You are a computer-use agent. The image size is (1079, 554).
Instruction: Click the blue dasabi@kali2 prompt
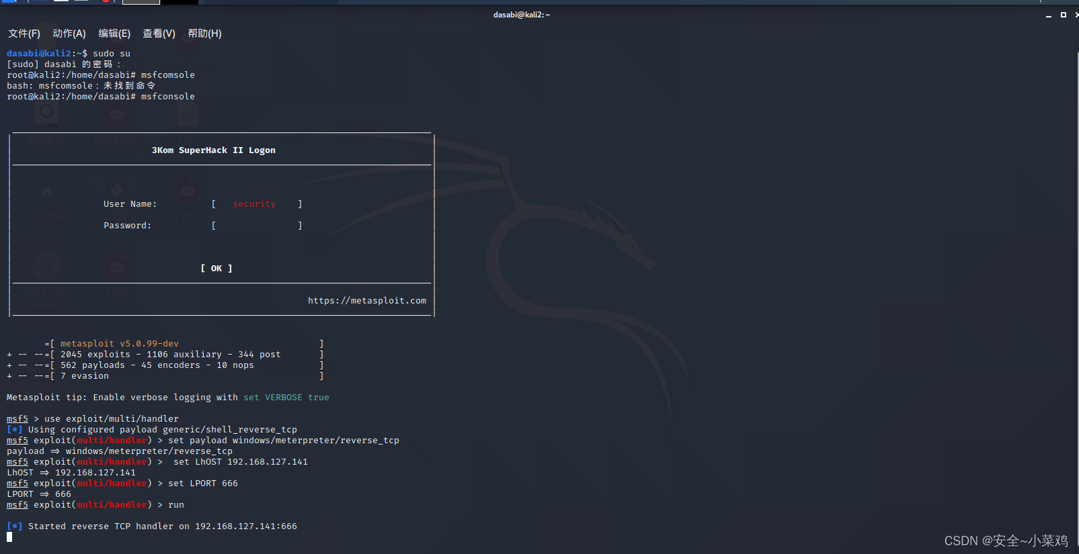tap(39, 54)
